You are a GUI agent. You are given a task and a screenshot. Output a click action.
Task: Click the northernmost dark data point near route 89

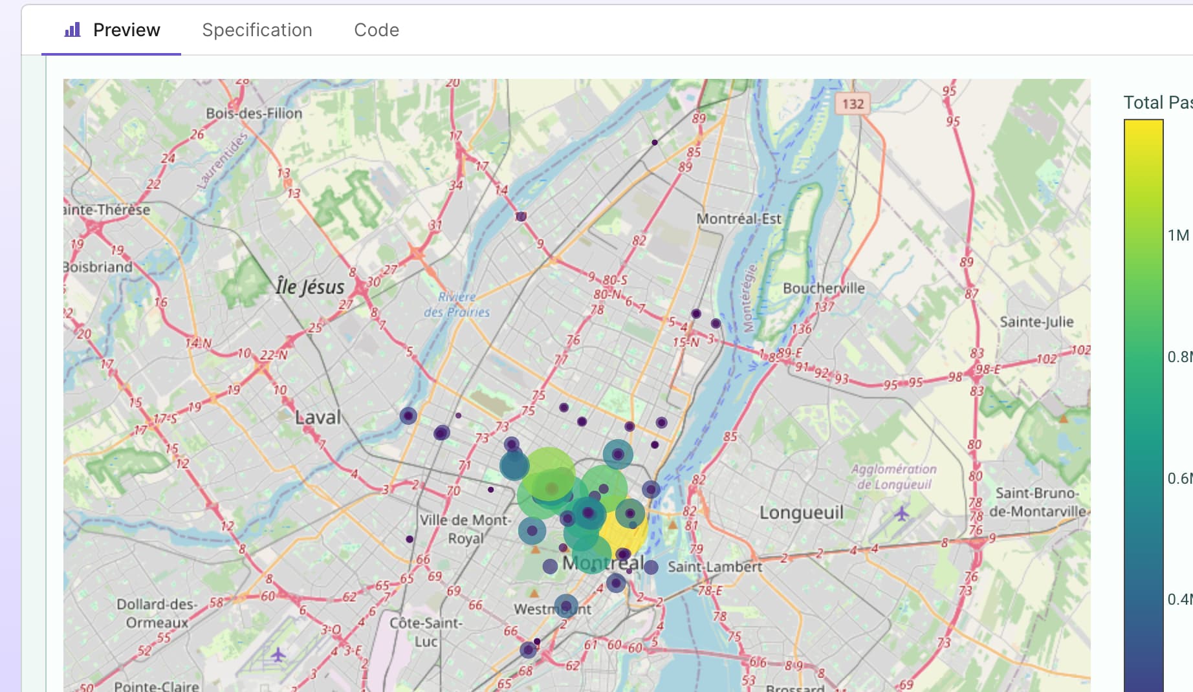click(x=655, y=142)
